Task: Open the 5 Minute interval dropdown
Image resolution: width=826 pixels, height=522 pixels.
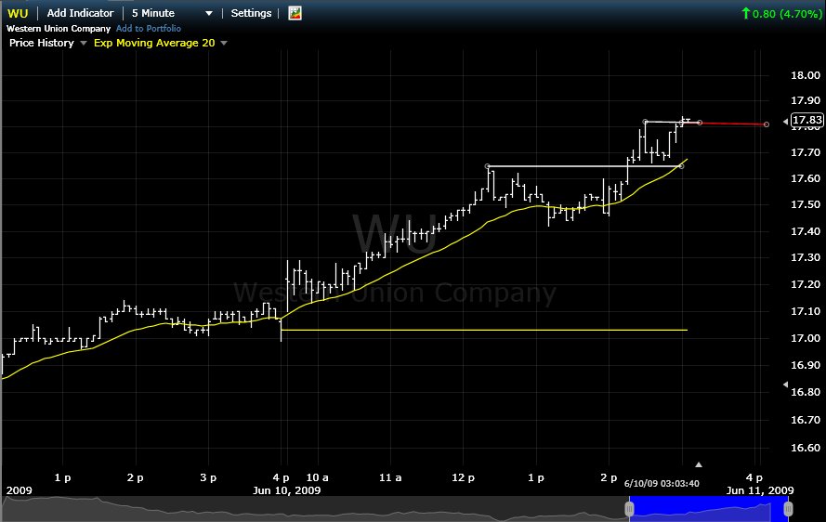Action: (x=172, y=13)
